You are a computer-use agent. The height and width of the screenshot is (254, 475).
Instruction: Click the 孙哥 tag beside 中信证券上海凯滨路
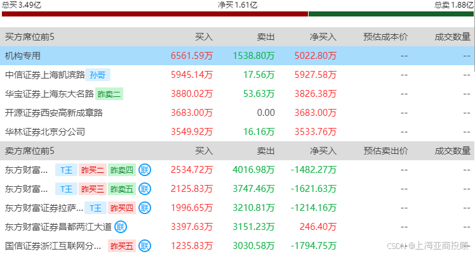pyautogui.click(x=98, y=75)
